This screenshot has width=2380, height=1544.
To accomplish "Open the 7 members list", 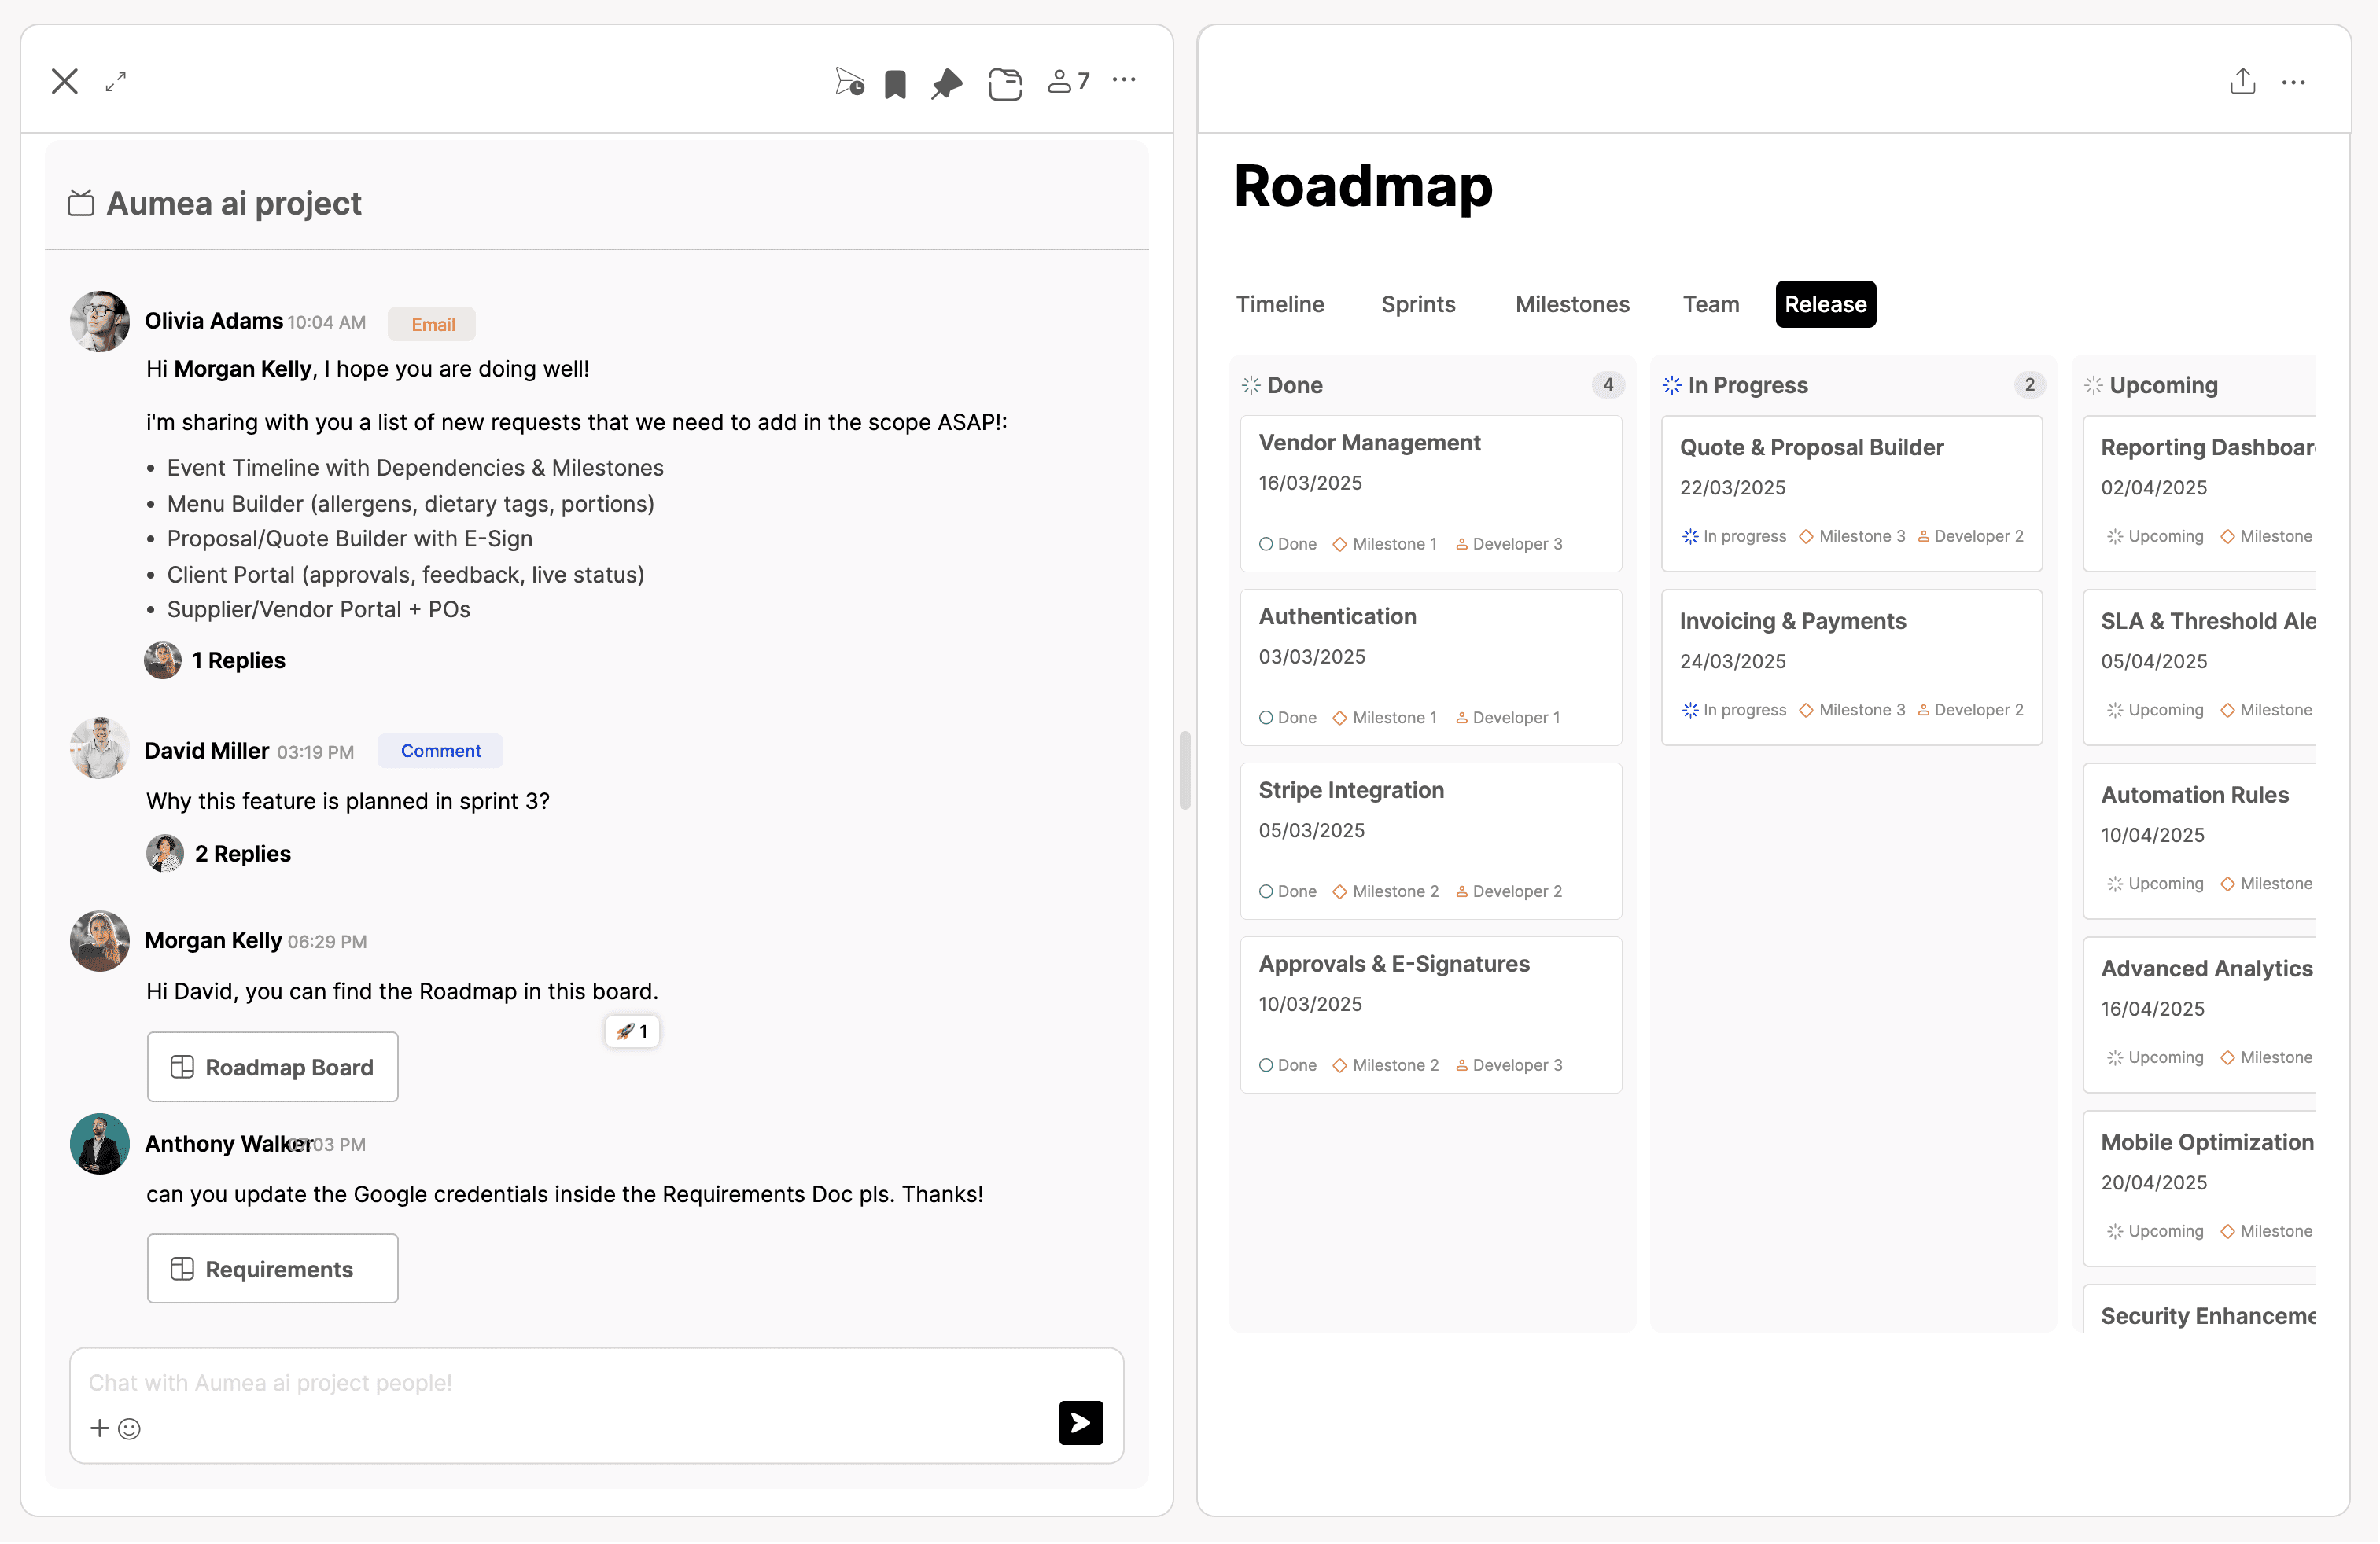I will [x=1068, y=82].
